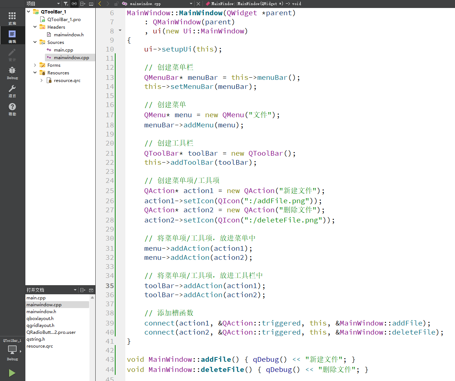The image size is (455, 381).
Task: Click the deleteFile function name on line 44
Action: (222, 369)
